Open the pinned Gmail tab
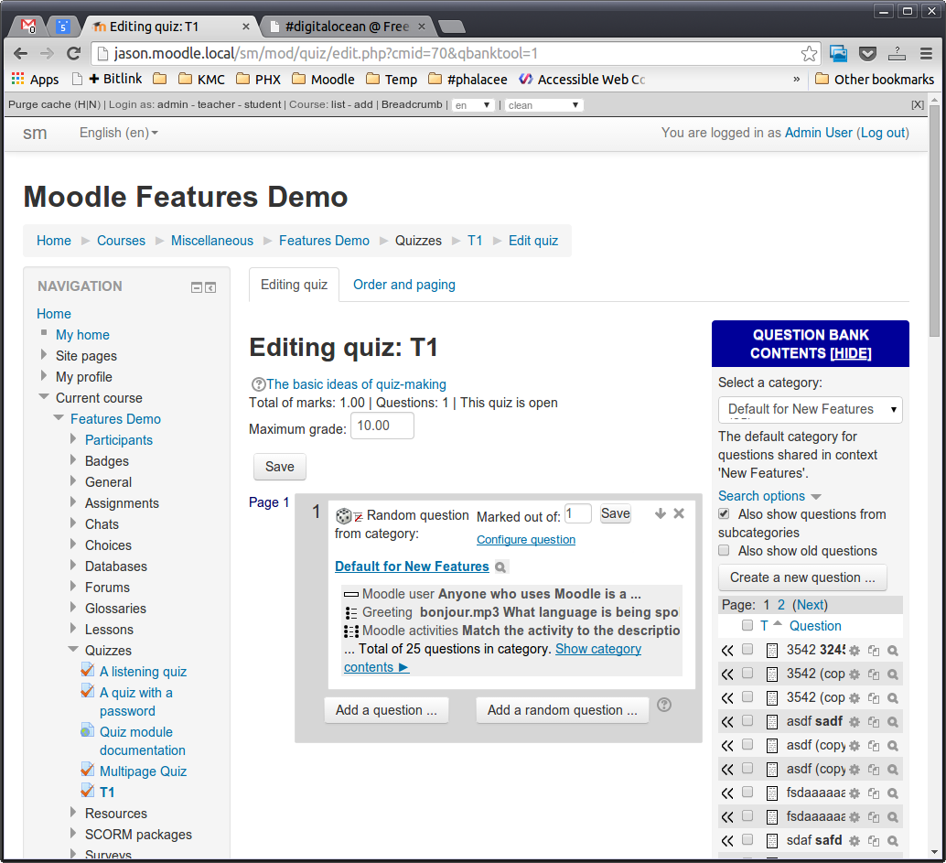Image resolution: width=946 pixels, height=863 pixels. pos(28,26)
